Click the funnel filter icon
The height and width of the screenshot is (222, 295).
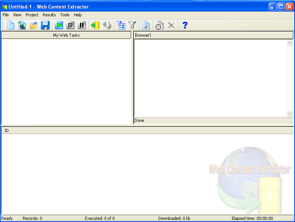point(132,25)
